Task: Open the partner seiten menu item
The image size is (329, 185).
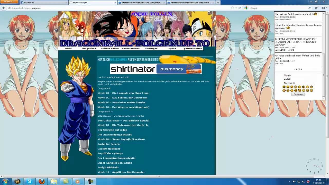Action: click(x=193, y=49)
